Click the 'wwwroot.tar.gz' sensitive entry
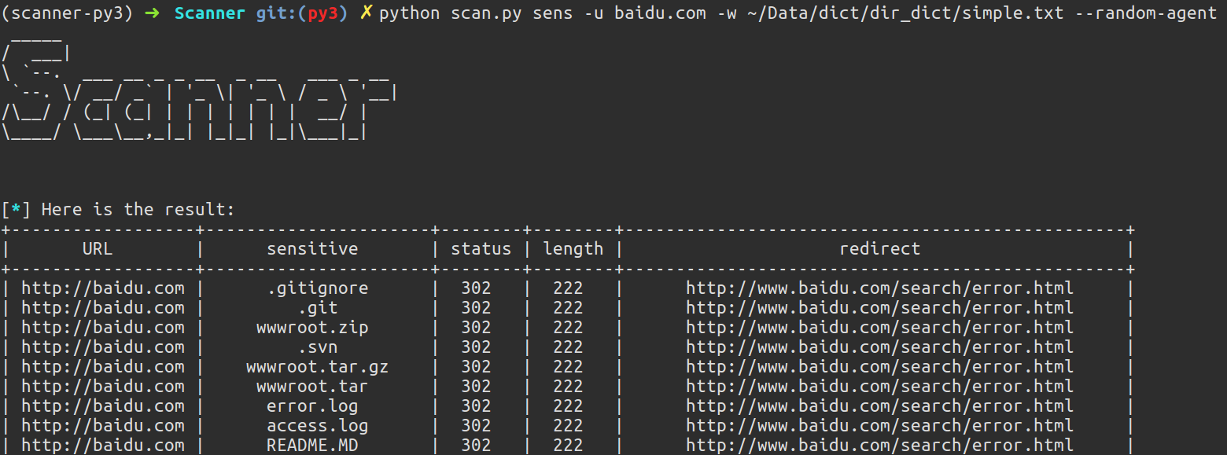 tap(318, 367)
